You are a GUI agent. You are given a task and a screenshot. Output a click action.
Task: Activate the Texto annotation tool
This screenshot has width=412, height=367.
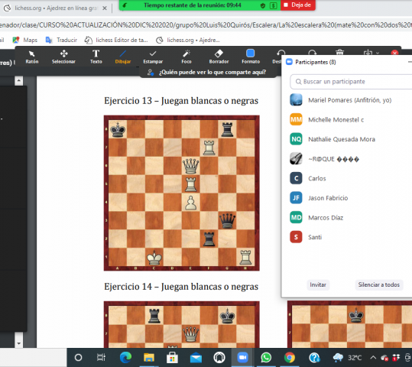(x=96, y=57)
